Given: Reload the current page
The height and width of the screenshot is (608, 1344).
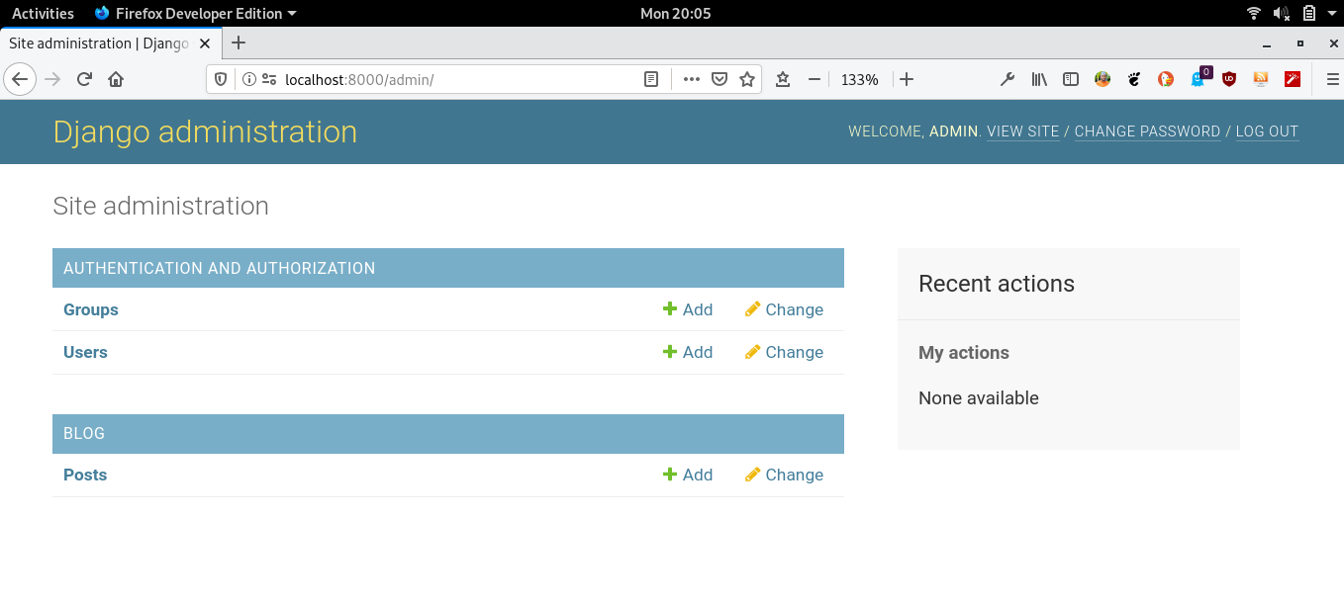Looking at the screenshot, I should point(84,79).
